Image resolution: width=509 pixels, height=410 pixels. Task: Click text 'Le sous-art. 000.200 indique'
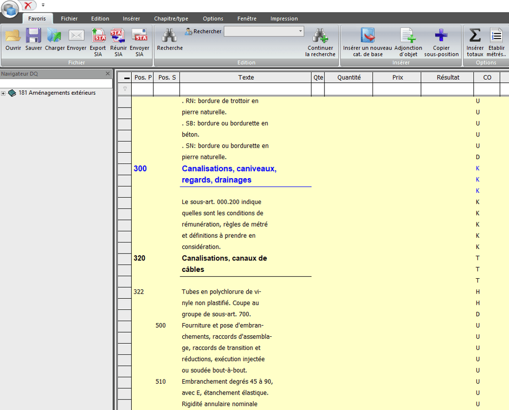tap(221, 202)
